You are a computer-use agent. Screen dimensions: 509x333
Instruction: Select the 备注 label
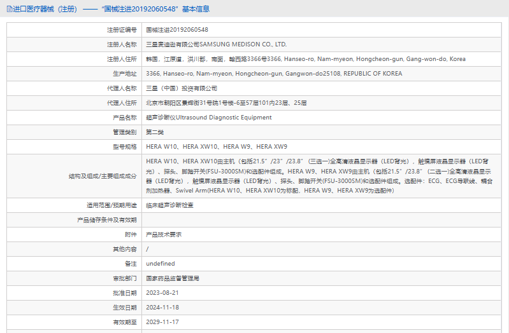tap(131, 264)
